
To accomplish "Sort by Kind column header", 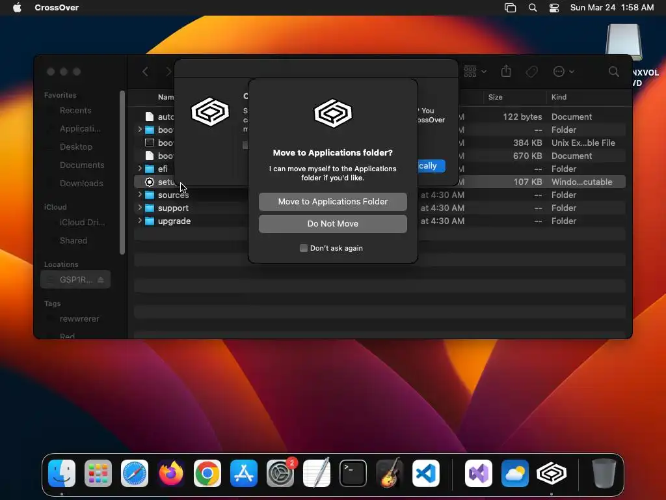I will pyautogui.click(x=559, y=97).
